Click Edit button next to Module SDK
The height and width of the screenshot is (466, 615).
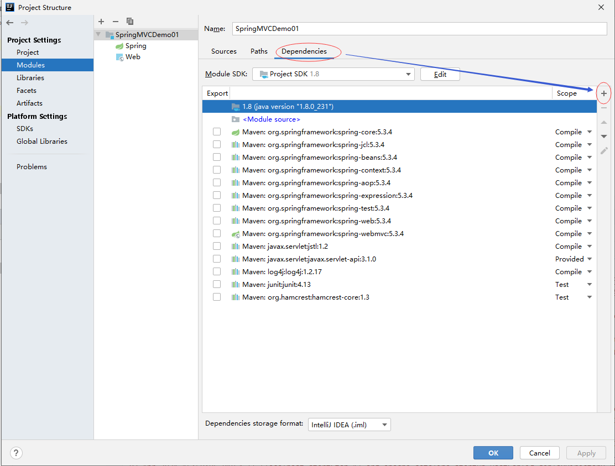pos(440,74)
